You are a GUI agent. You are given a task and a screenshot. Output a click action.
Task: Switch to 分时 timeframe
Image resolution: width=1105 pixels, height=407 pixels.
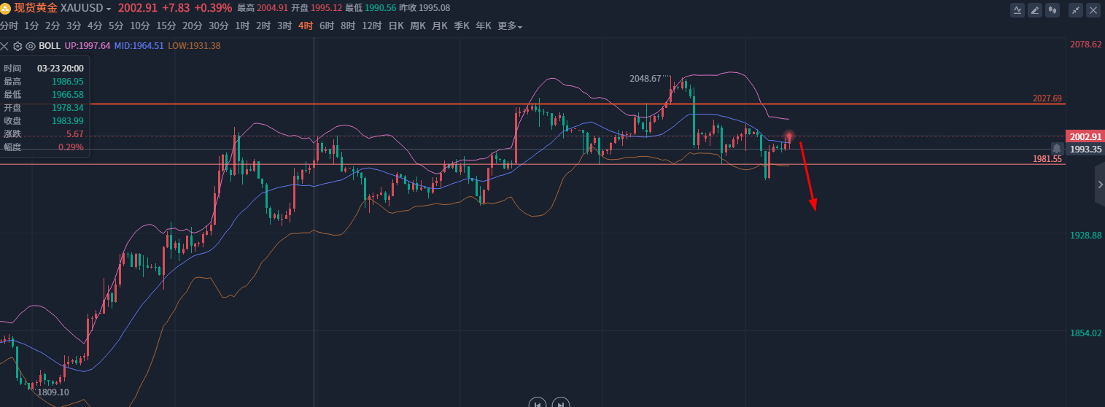point(9,26)
